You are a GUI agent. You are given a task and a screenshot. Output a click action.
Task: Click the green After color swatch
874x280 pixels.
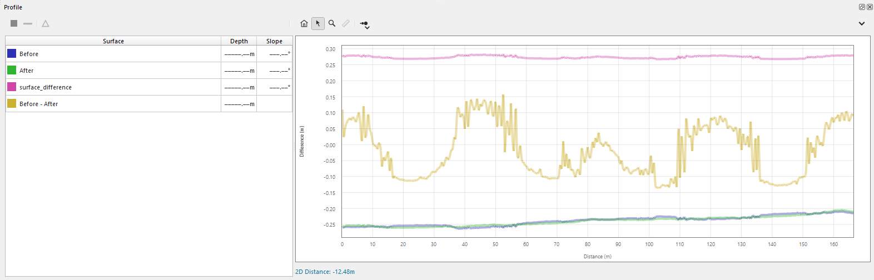pos(12,71)
